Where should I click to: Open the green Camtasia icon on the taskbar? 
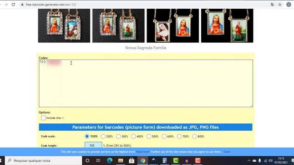point(175,160)
